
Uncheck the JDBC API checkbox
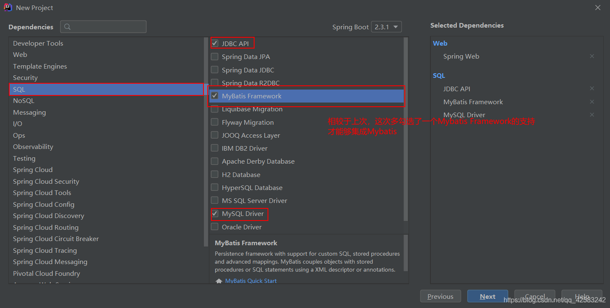click(215, 43)
